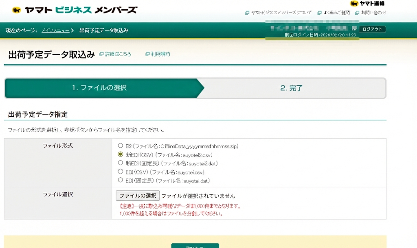
Task: Click the popup icon beside 利用規約
Action: 147,54
